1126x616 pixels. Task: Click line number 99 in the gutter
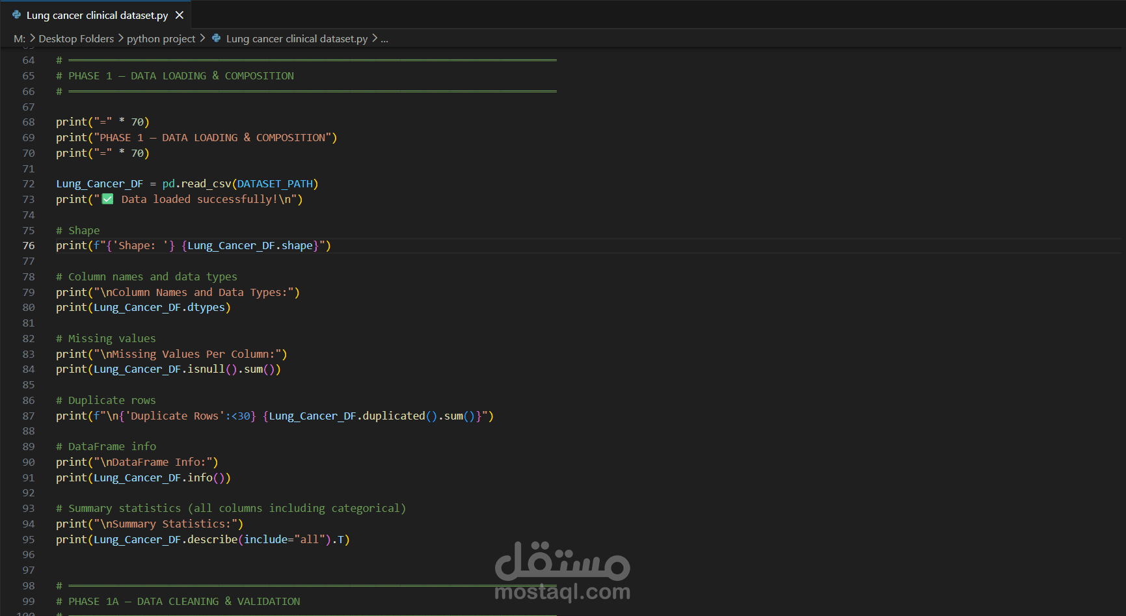coord(29,602)
